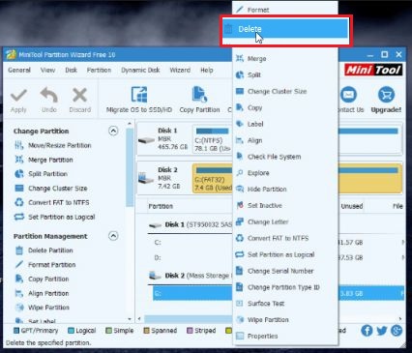Click the Partition column header

point(161,206)
